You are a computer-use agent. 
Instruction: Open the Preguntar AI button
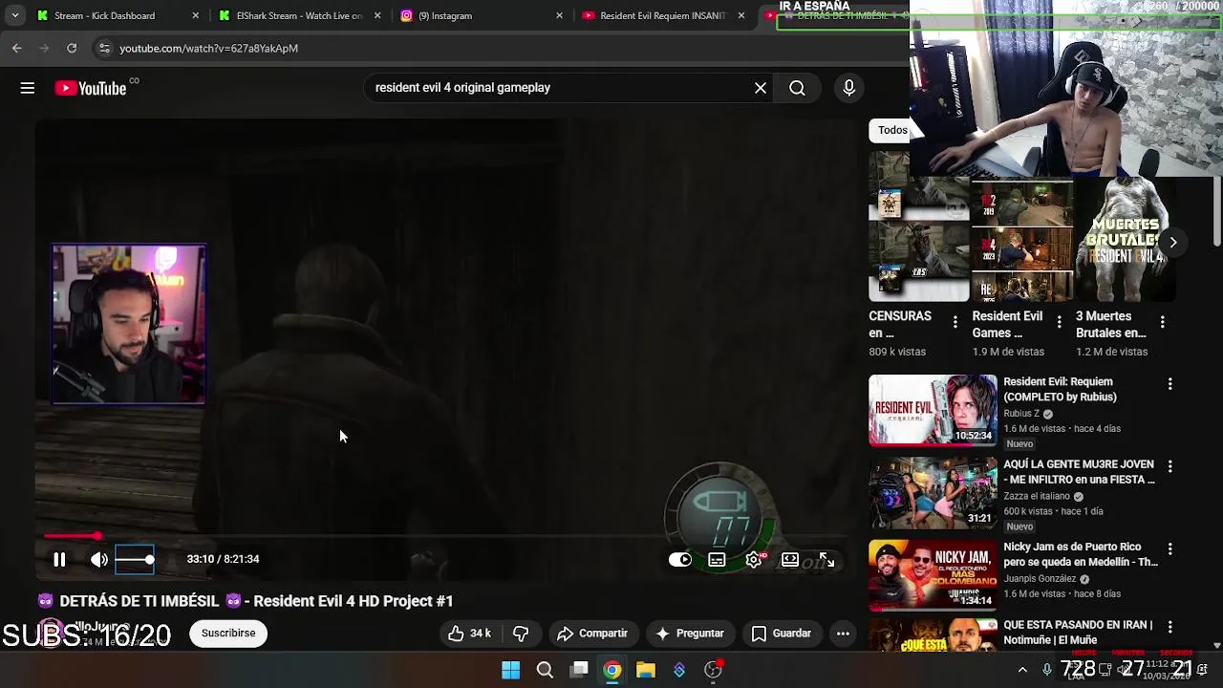click(x=690, y=634)
